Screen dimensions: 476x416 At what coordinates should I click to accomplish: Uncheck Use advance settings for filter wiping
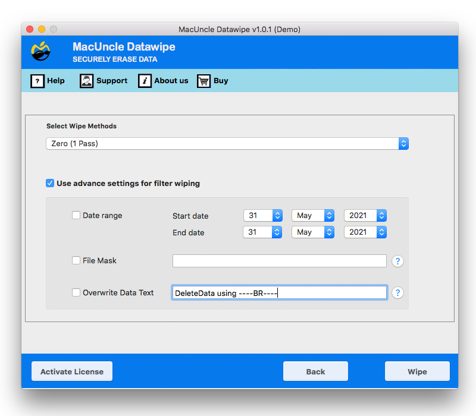click(x=50, y=183)
